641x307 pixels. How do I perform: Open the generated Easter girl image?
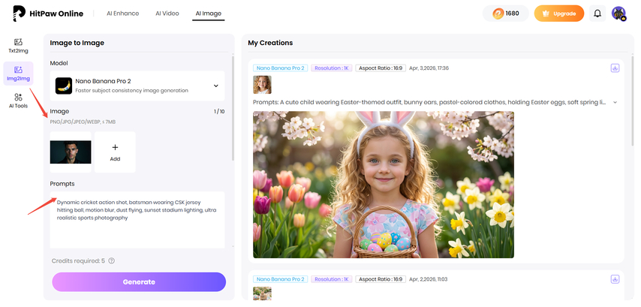point(383,185)
